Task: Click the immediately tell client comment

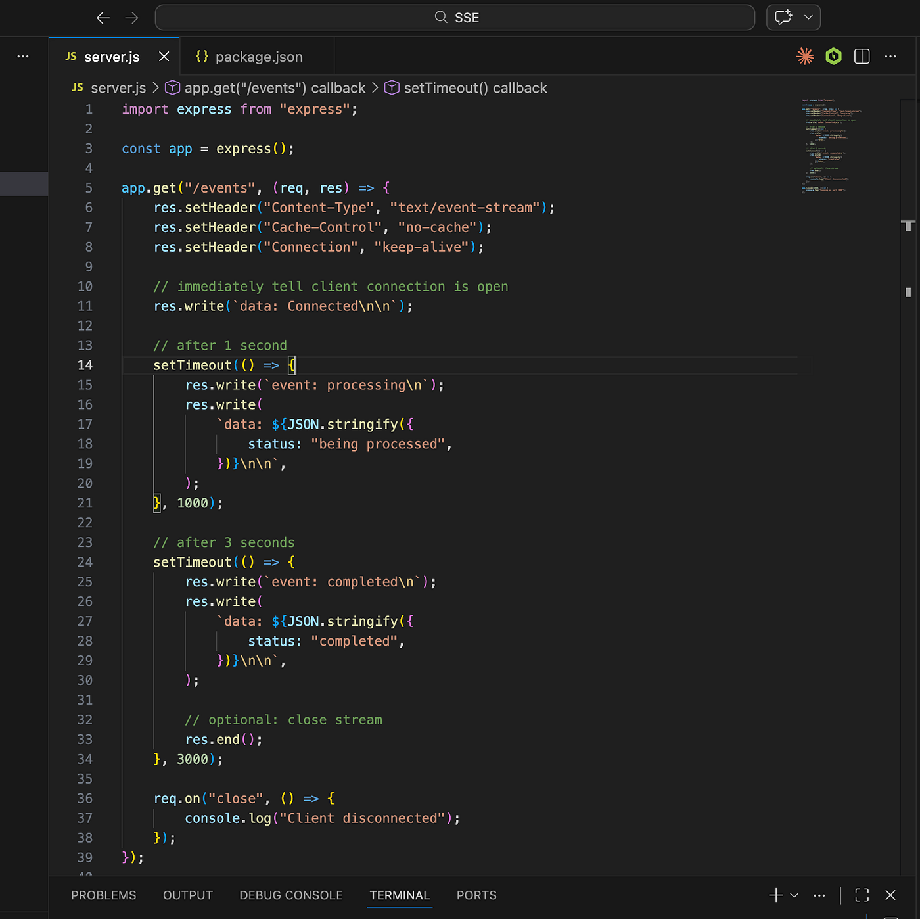Action: tap(331, 287)
